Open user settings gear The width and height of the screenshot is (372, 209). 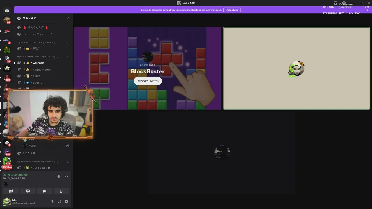pos(66,201)
